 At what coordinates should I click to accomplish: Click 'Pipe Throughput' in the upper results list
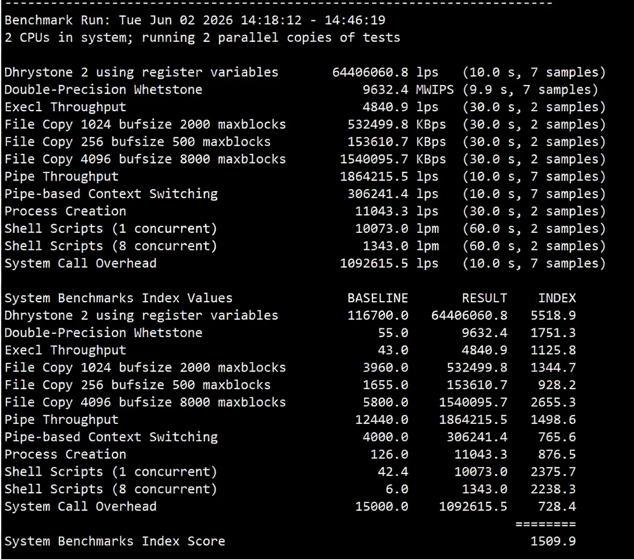point(61,176)
